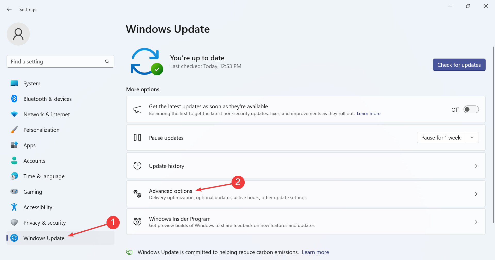The width and height of the screenshot is (495, 260).
Task: Click the Personalization paintbrush icon
Action: click(x=14, y=130)
